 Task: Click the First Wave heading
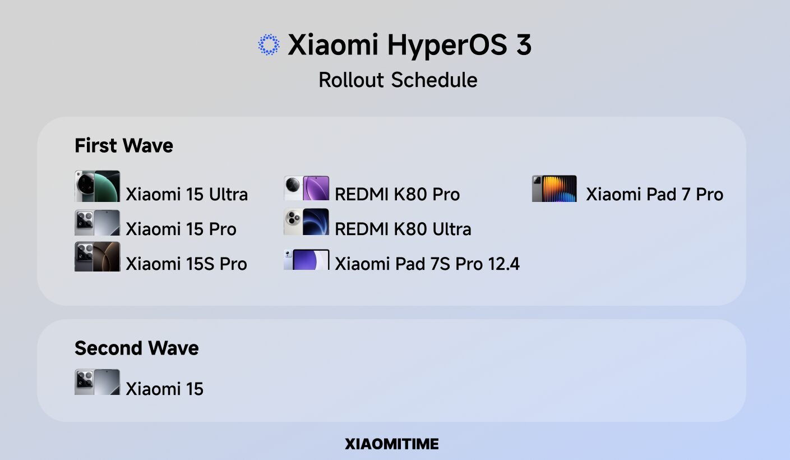(x=124, y=146)
